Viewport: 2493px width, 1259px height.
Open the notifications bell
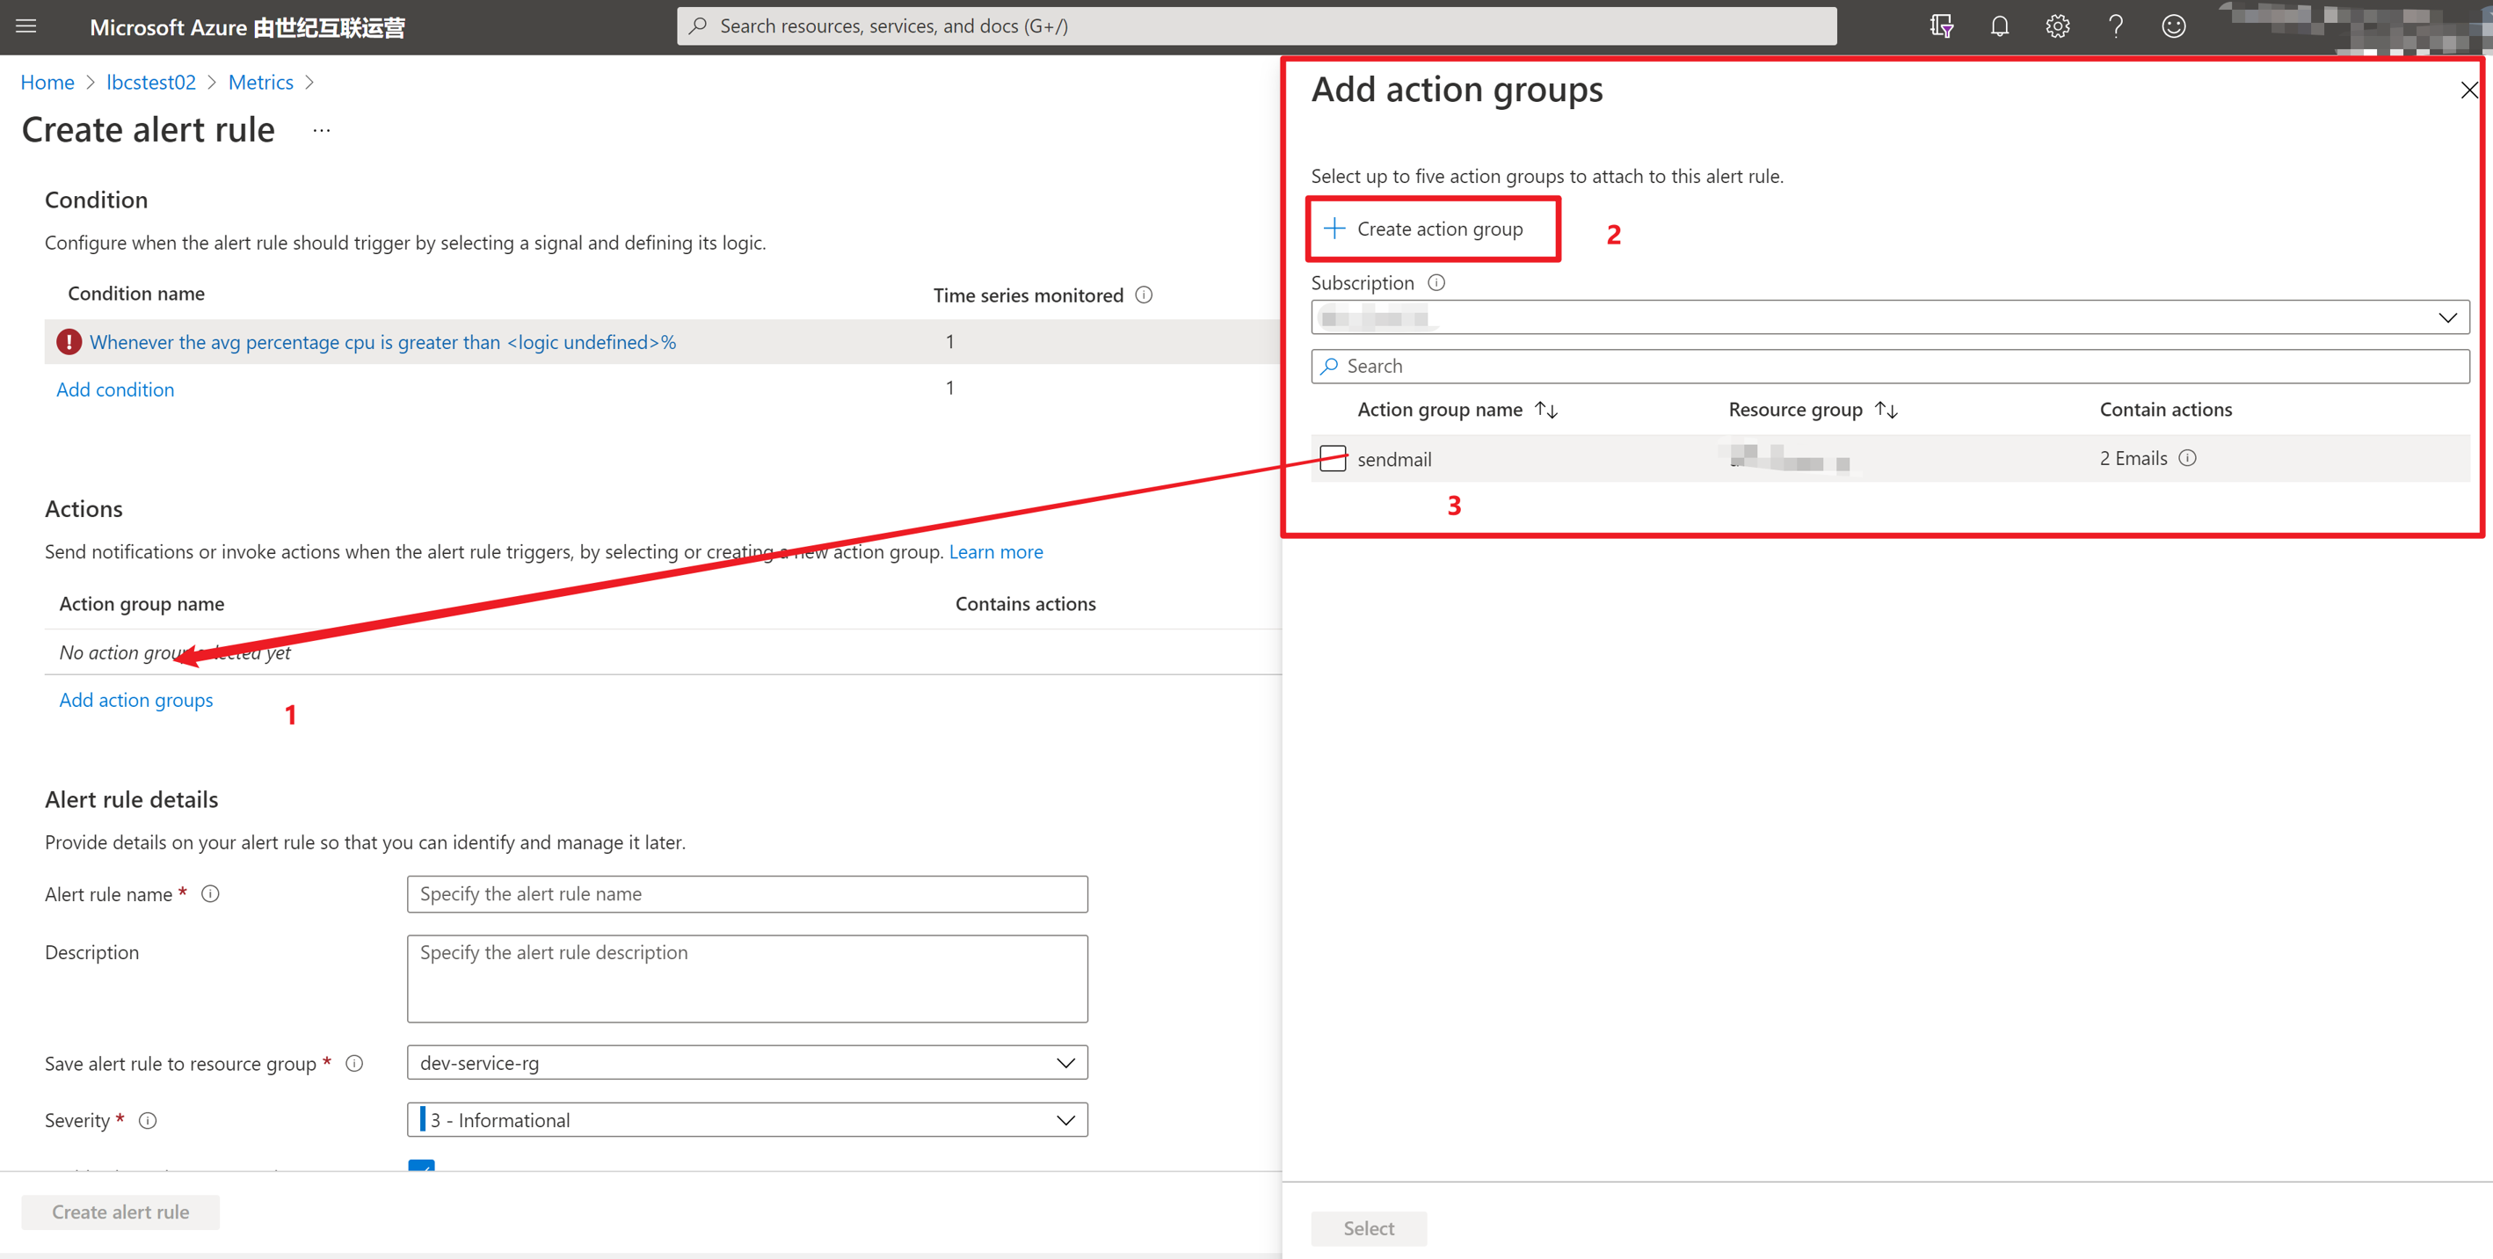tap(2000, 26)
